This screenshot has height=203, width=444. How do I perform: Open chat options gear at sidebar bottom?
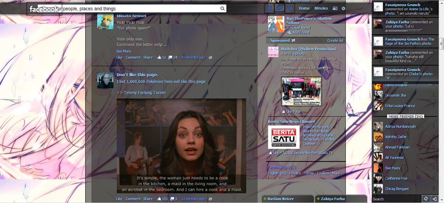[425, 199]
